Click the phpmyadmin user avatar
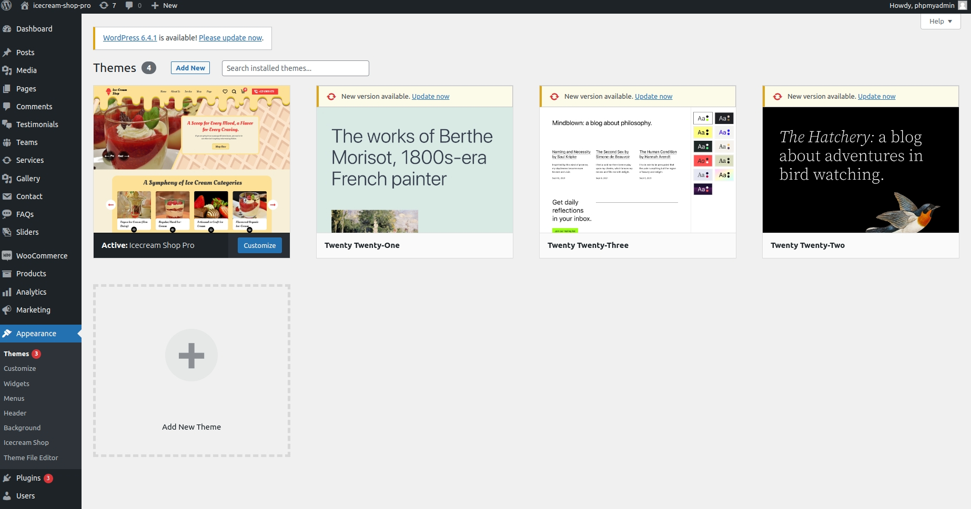971x509 pixels. [963, 6]
